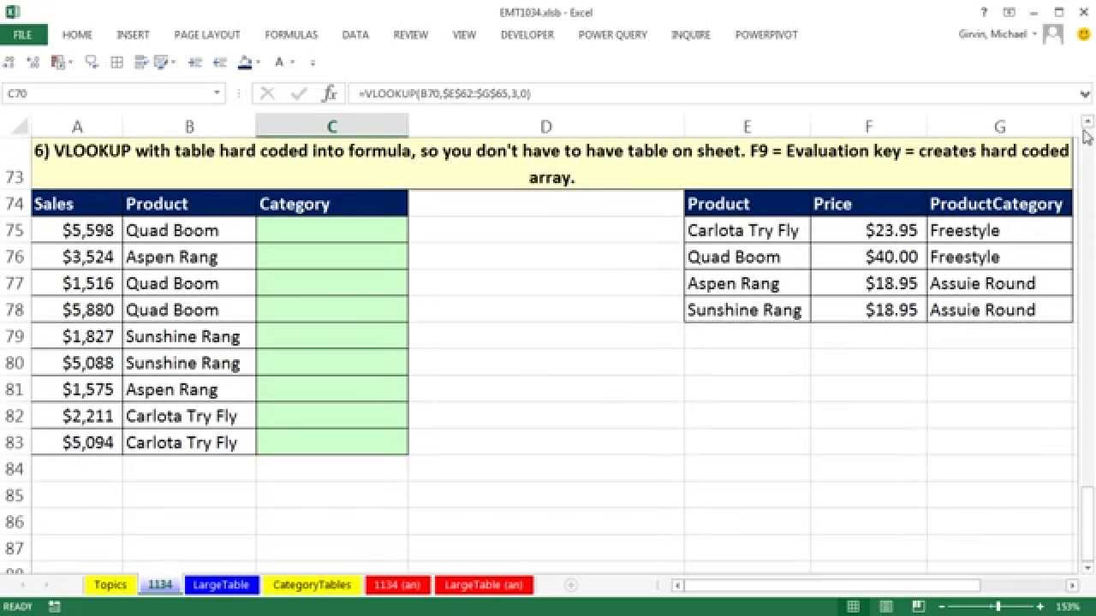Click the user account picture icon
1096x616 pixels.
coord(1054,34)
